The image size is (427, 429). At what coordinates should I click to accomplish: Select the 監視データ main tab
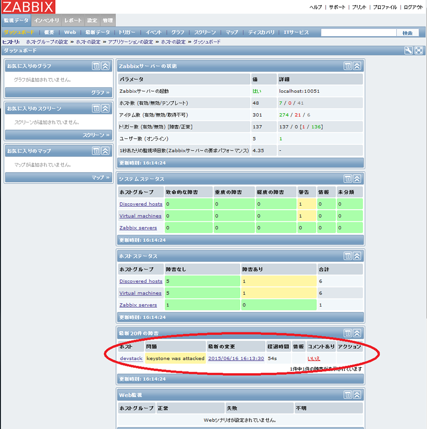16,21
